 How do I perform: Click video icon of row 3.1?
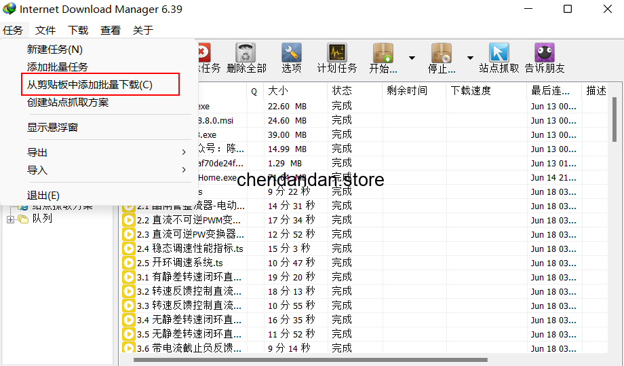click(129, 277)
